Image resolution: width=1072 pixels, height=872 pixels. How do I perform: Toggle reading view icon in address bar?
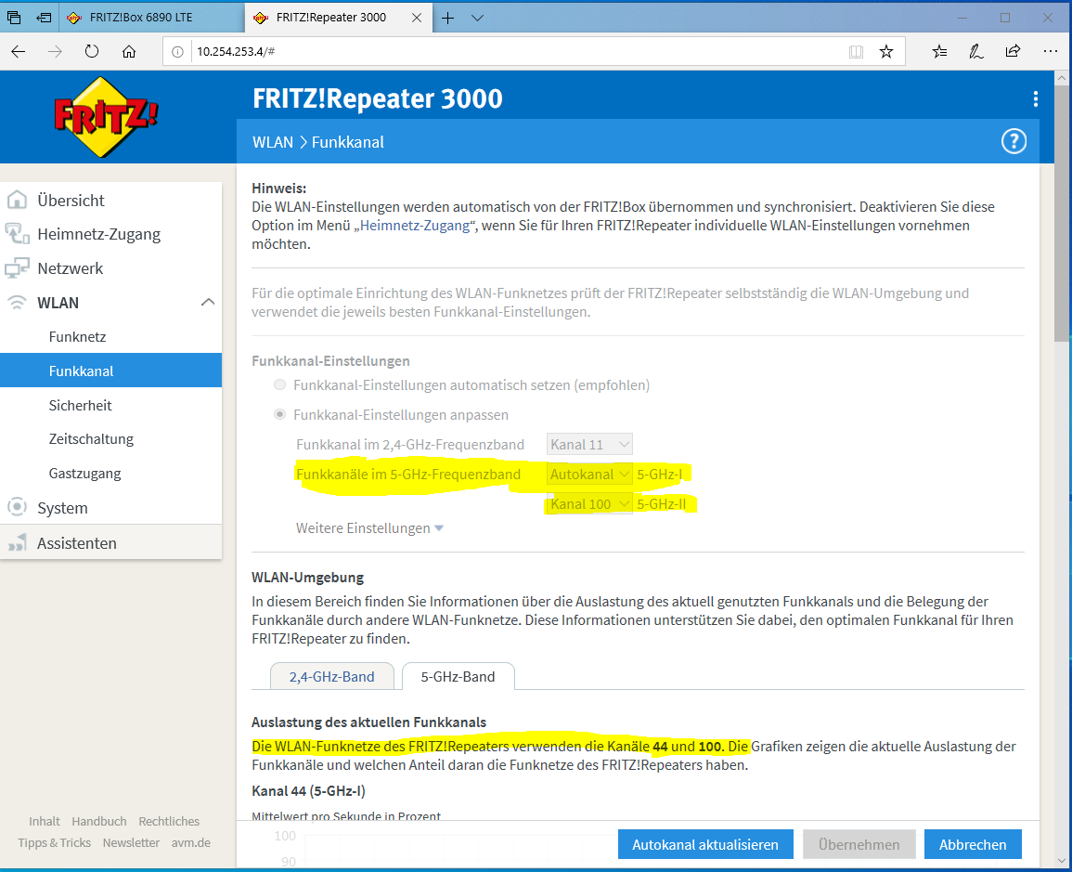pos(855,51)
